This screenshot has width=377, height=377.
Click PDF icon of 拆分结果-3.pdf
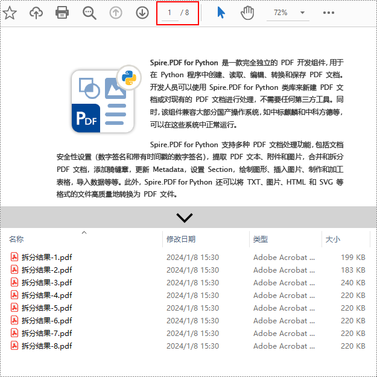[x=14, y=282]
